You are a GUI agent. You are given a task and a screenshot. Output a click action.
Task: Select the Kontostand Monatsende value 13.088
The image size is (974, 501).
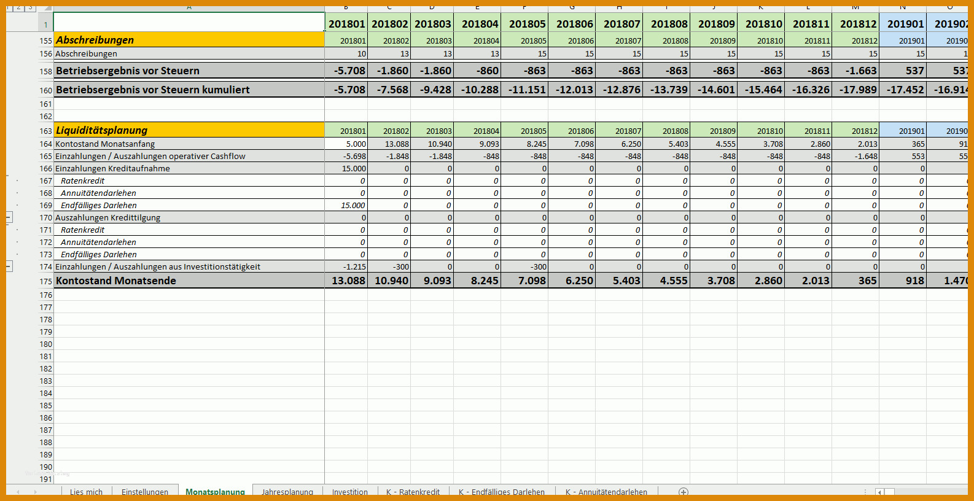point(346,281)
